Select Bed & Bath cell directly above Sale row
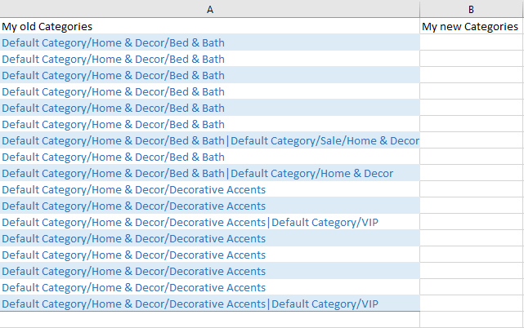The width and height of the screenshot is (524, 328). (x=209, y=124)
